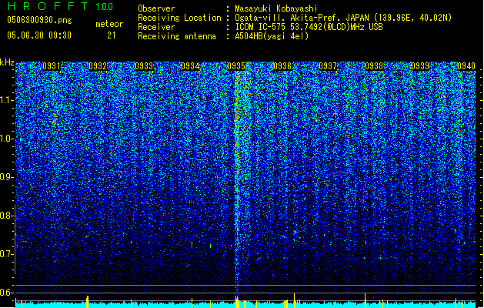
Task: Select the filename 0506300930.png
Action: tap(39, 20)
